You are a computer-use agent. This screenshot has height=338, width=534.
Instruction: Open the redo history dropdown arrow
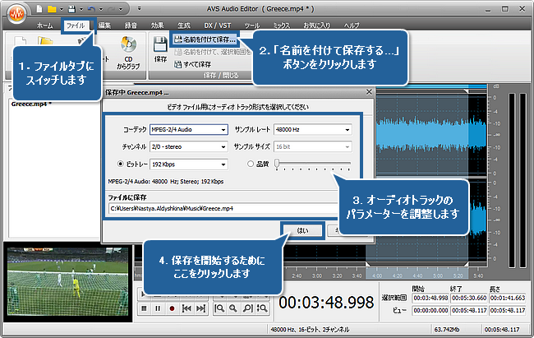pyautogui.click(x=121, y=9)
